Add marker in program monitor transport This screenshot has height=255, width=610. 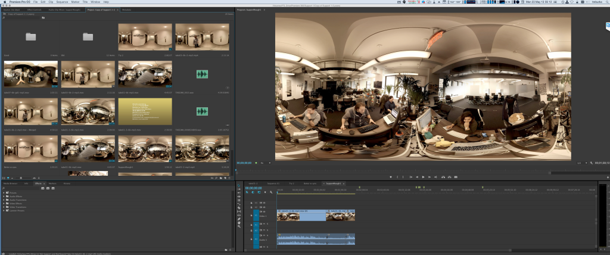(391, 177)
